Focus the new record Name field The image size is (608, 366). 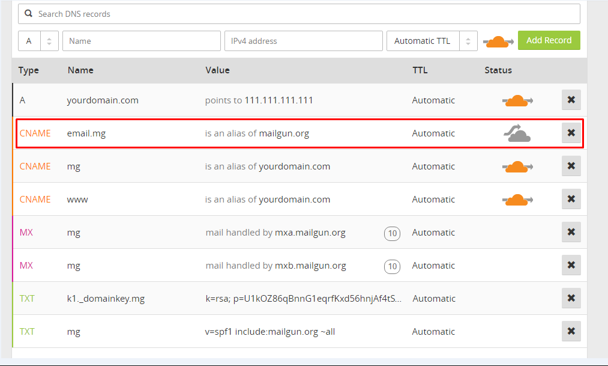click(x=142, y=41)
